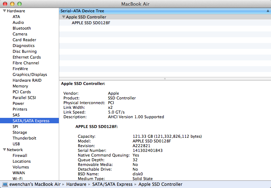Select Printers in the sidebar
The width and height of the screenshot is (271, 188).
tap(20, 109)
